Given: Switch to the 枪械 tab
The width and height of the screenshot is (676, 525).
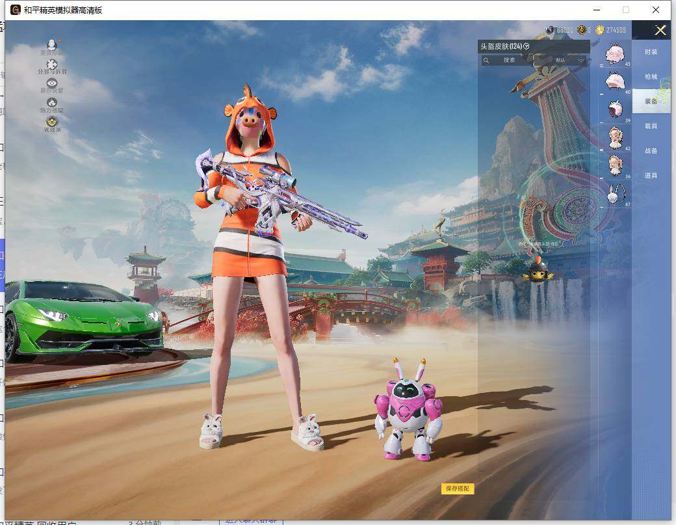Looking at the screenshot, I should [651, 77].
